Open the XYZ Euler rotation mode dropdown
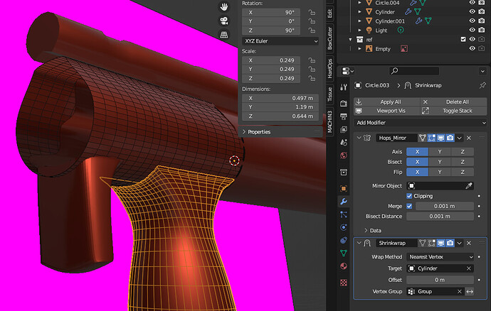This screenshot has height=311, width=491. (x=280, y=41)
